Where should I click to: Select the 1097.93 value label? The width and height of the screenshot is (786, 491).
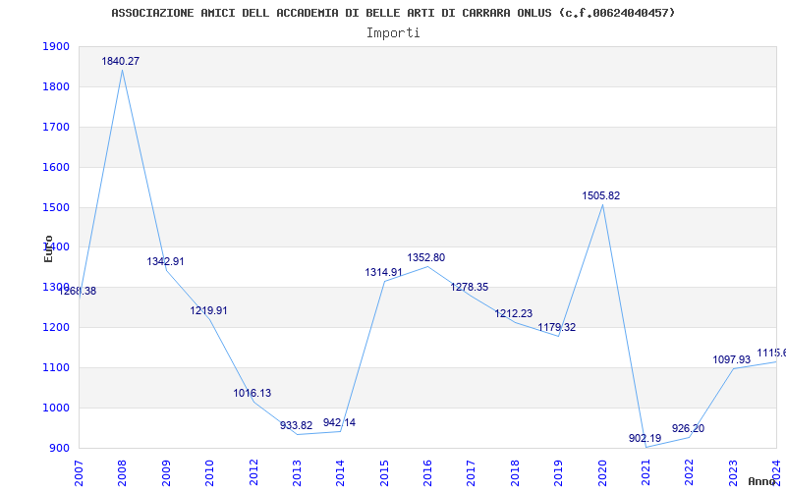(732, 359)
